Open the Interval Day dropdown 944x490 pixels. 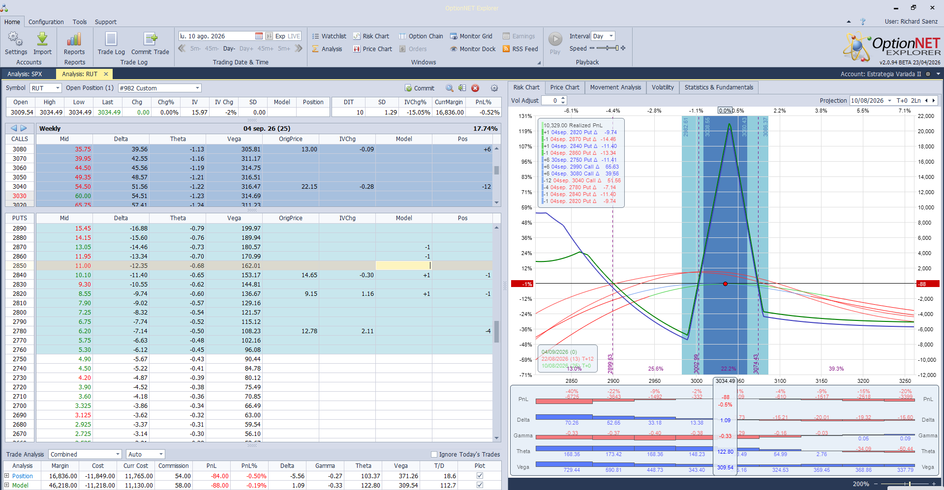click(x=611, y=36)
